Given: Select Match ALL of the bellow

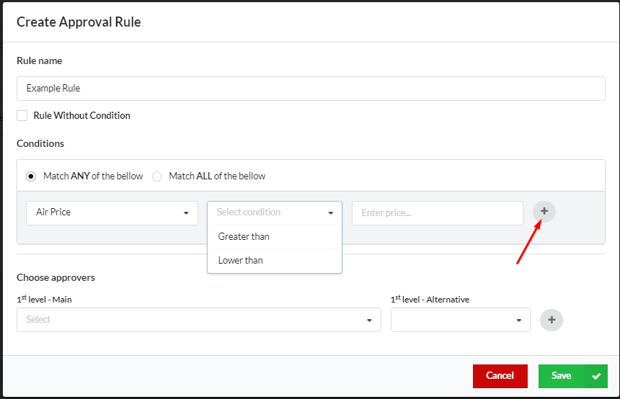Looking at the screenshot, I should [x=157, y=176].
